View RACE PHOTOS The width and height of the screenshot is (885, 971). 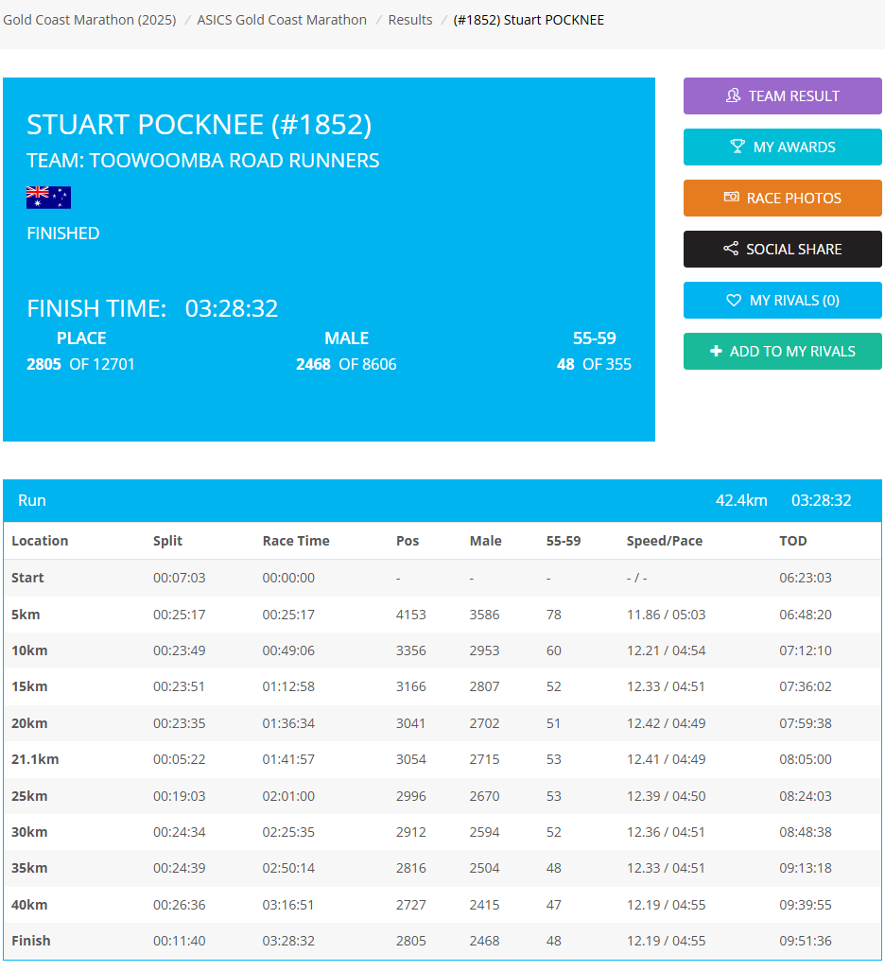782,198
